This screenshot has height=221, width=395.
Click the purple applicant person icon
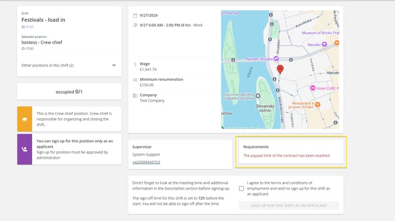(x=25, y=149)
